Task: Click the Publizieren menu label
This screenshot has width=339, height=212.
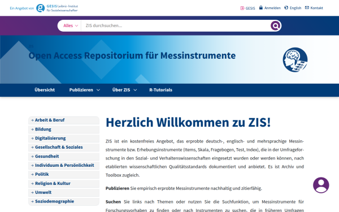Action: click(81, 90)
